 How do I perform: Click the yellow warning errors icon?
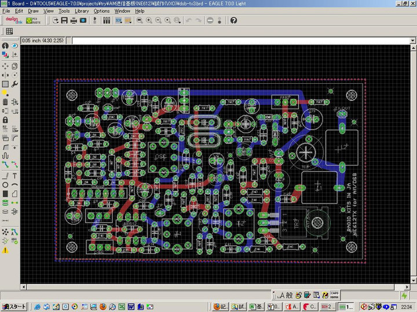pos(5,250)
